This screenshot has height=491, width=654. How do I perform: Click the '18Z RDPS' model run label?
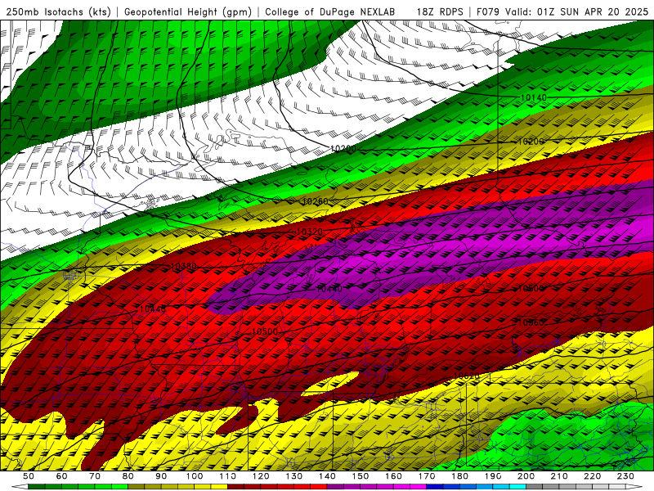pyautogui.click(x=440, y=11)
